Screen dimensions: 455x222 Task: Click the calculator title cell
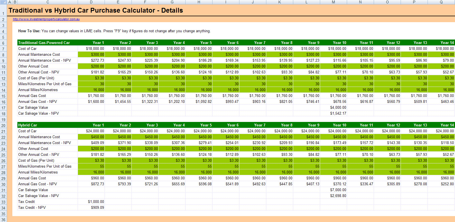click(x=96, y=10)
